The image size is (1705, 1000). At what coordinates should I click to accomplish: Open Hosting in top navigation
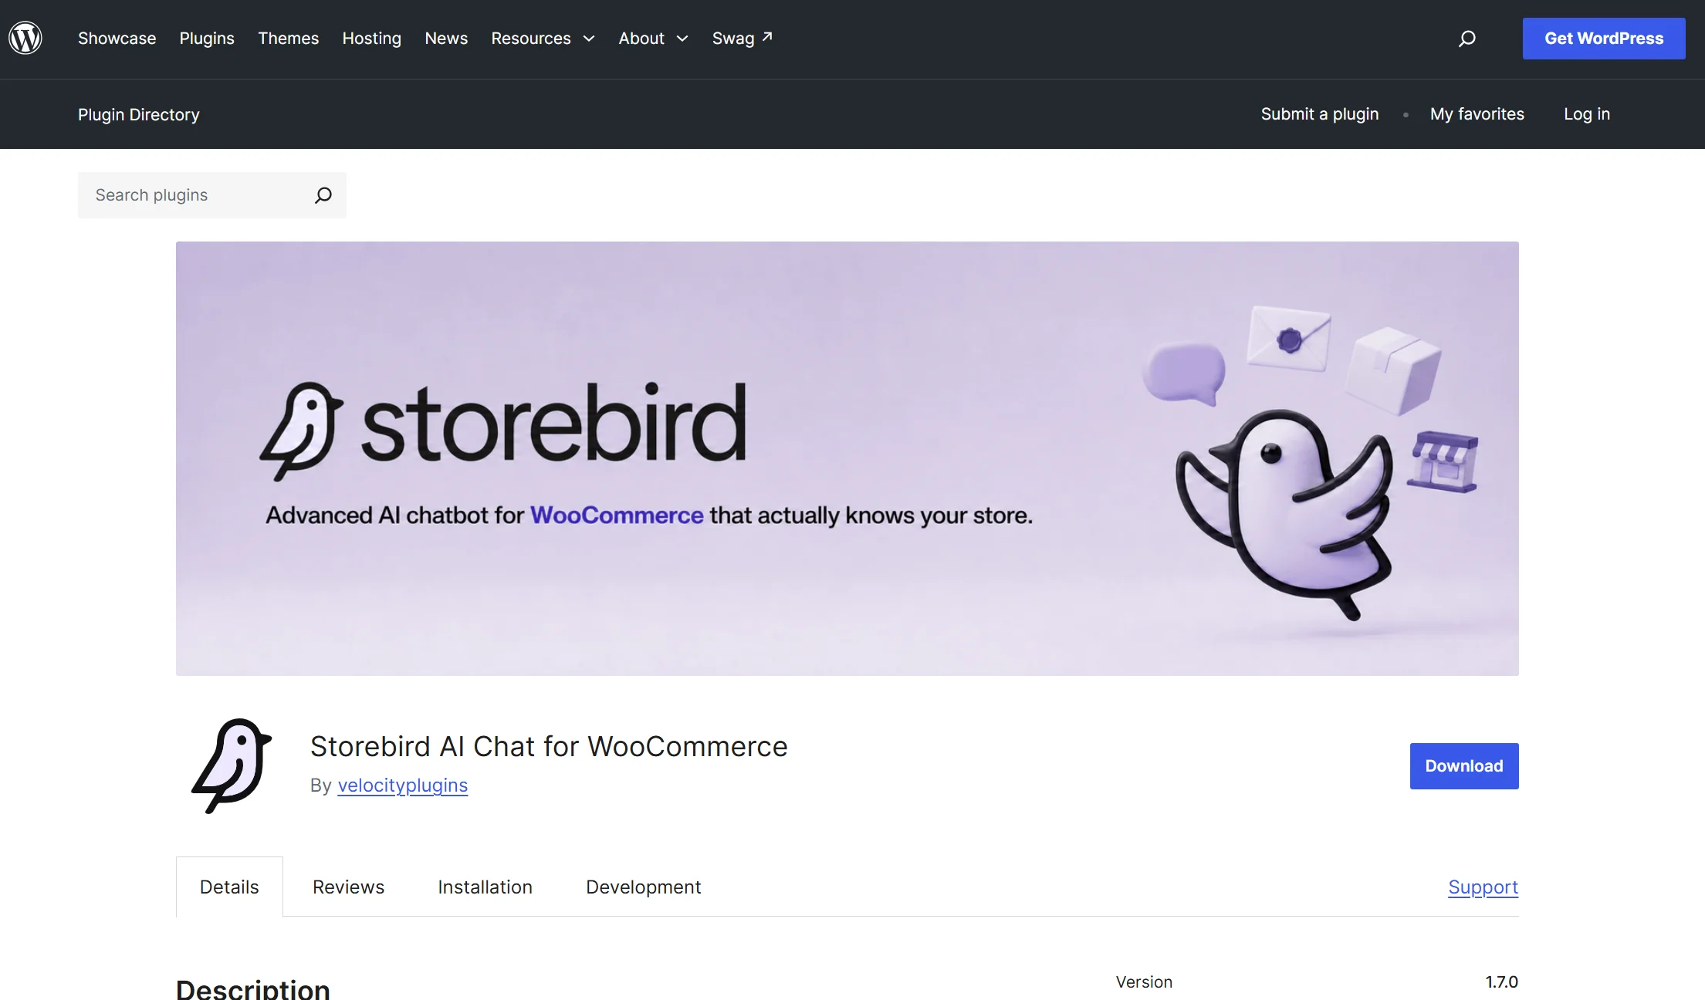coord(371,38)
